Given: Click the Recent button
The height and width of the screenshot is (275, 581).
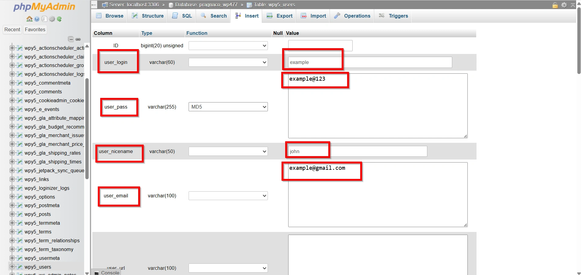Looking at the screenshot, I should click(x=12, y=29).
